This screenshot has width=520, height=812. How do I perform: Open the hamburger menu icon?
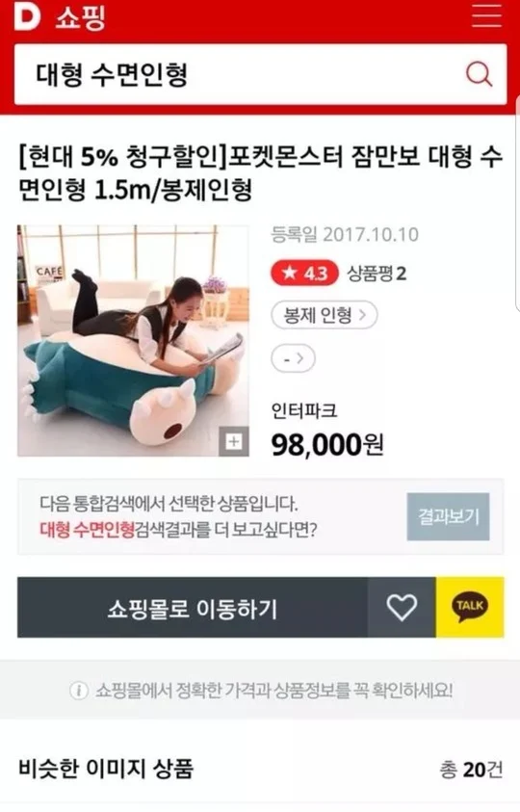[x=486, y=15]
